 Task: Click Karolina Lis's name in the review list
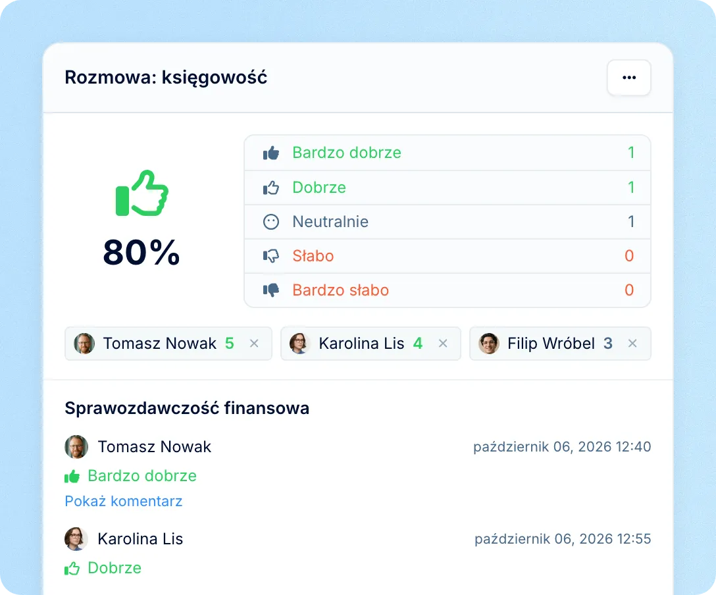(x=140, y=539)
